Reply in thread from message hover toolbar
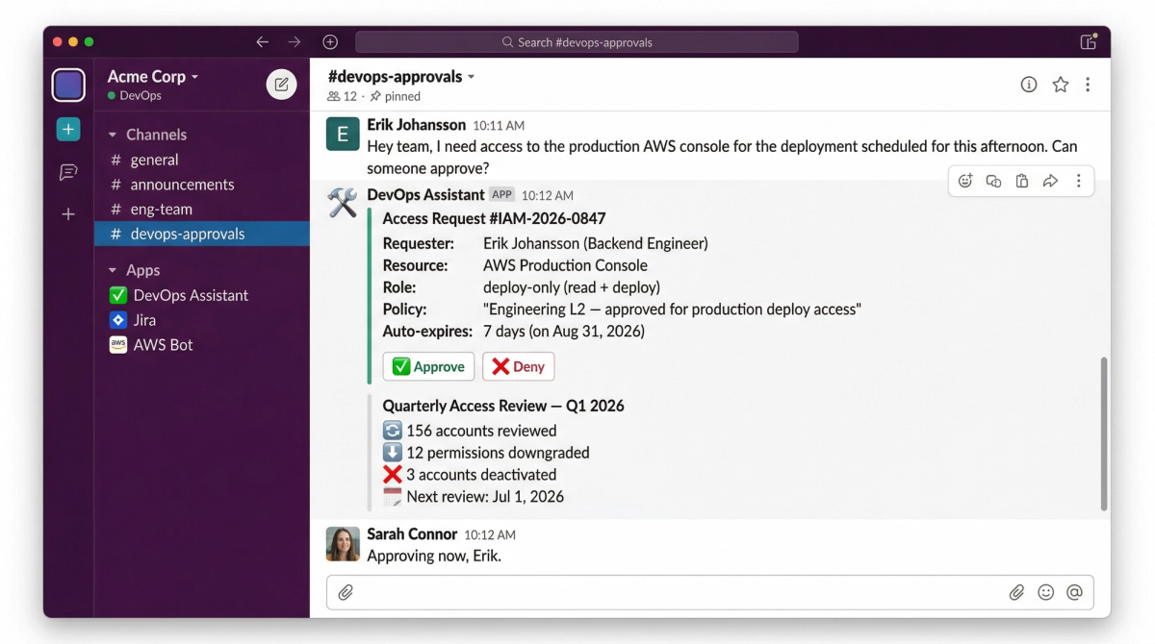 (993, 181)
